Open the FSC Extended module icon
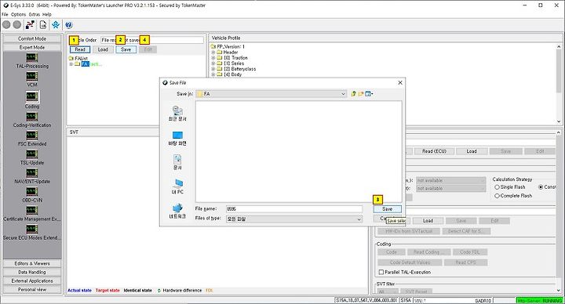The height and width of the screenshot is (304, 565). coord(31,136)
